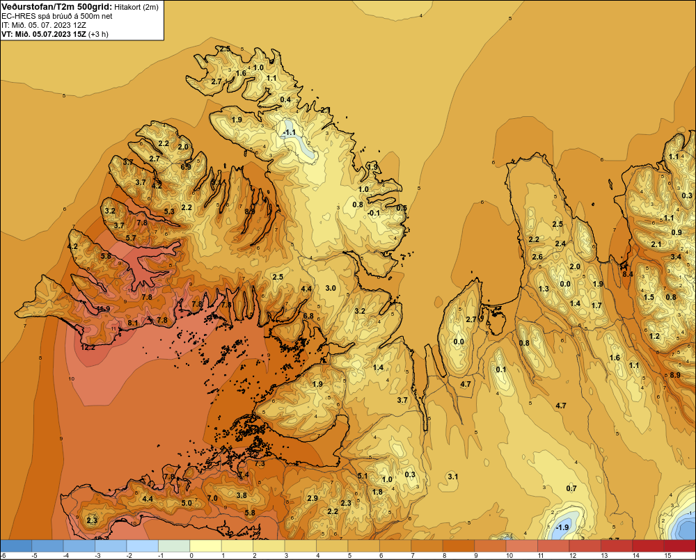Click the -1.1 value on the glacier

point(289,132)
